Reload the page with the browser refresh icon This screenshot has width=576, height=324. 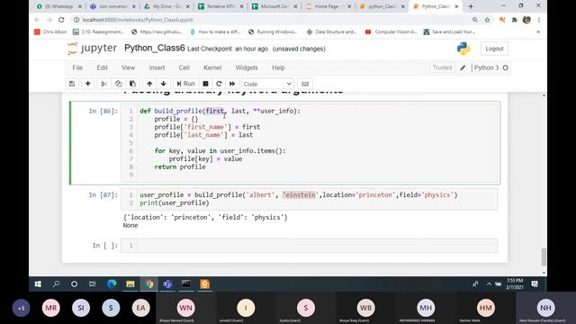tap(61, 20)
